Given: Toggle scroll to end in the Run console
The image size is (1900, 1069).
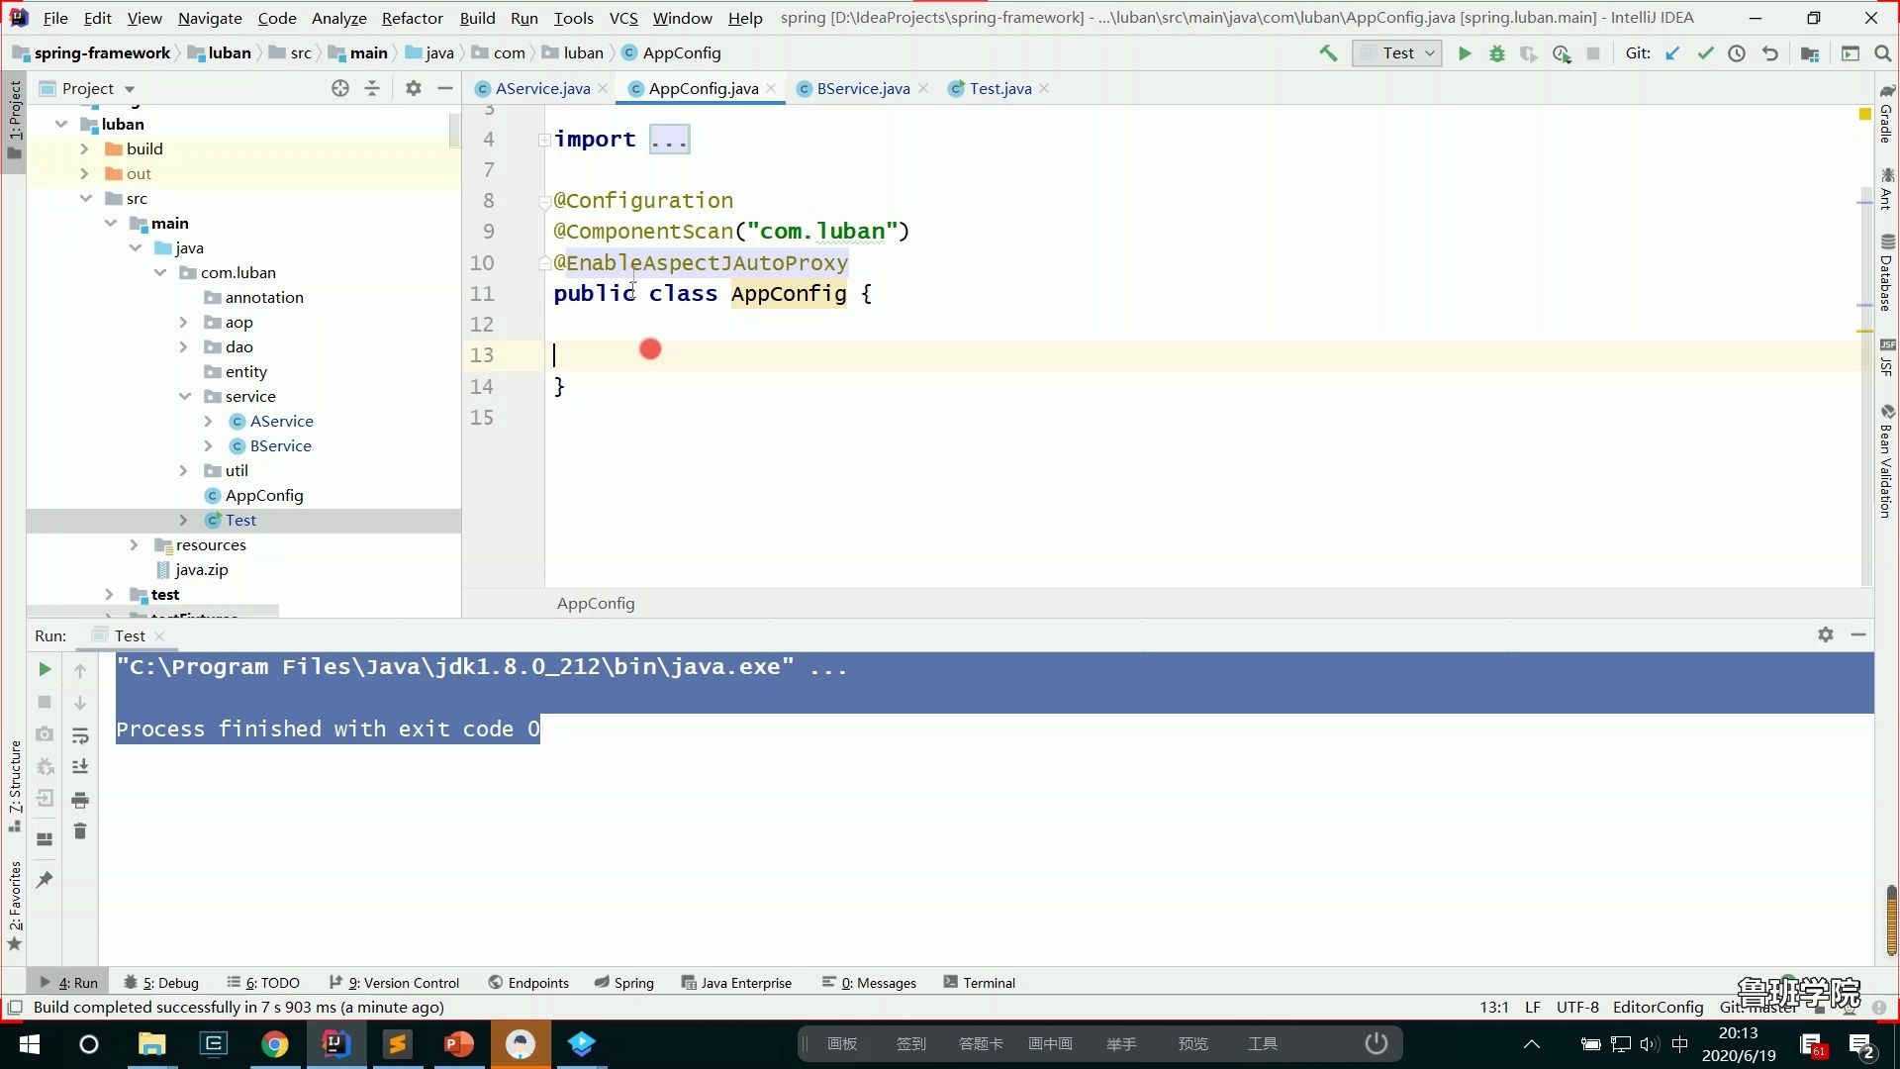Looking at the screenshot, I should (x=80, y=767).
